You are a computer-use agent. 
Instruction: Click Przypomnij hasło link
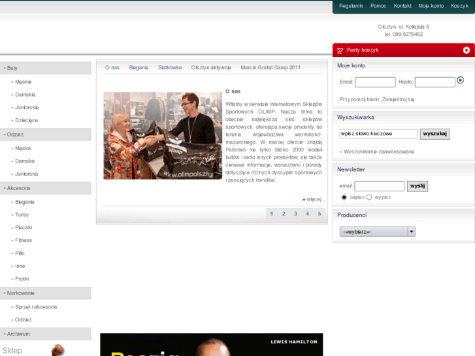pos(359,99)
